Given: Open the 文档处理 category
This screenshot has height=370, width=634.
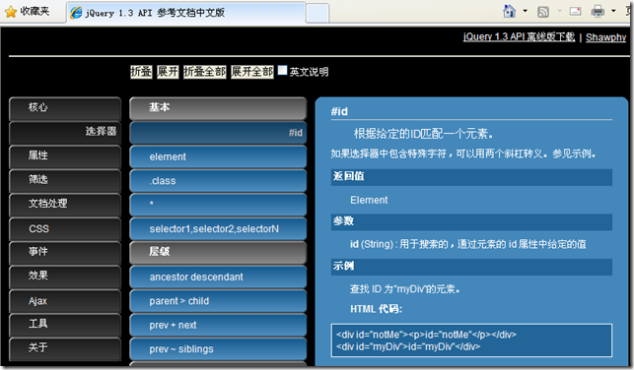Looking at the screenshot, I should [x=65, y=205].
